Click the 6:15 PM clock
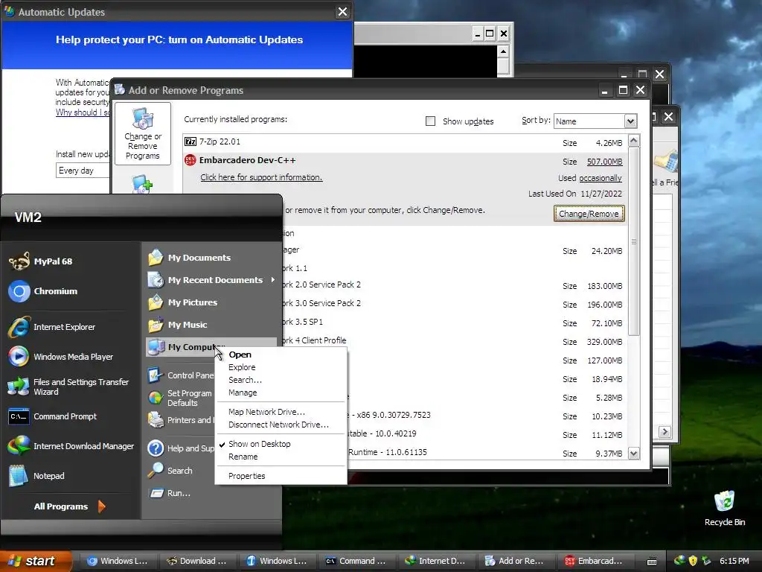This screenshot has width=762, height=572. coord(734,561)
